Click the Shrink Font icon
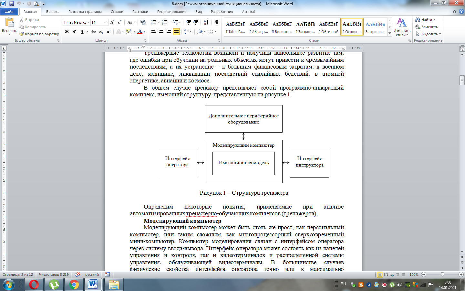 tap(119, 22)
